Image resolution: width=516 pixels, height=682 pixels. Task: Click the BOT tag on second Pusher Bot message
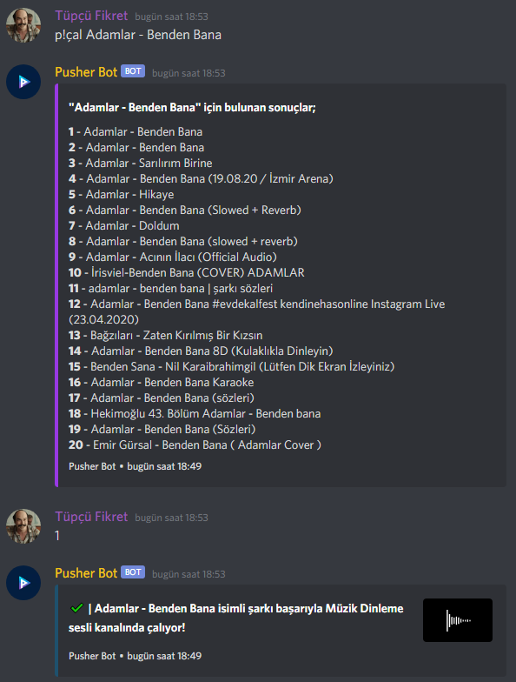coord(133,572)
